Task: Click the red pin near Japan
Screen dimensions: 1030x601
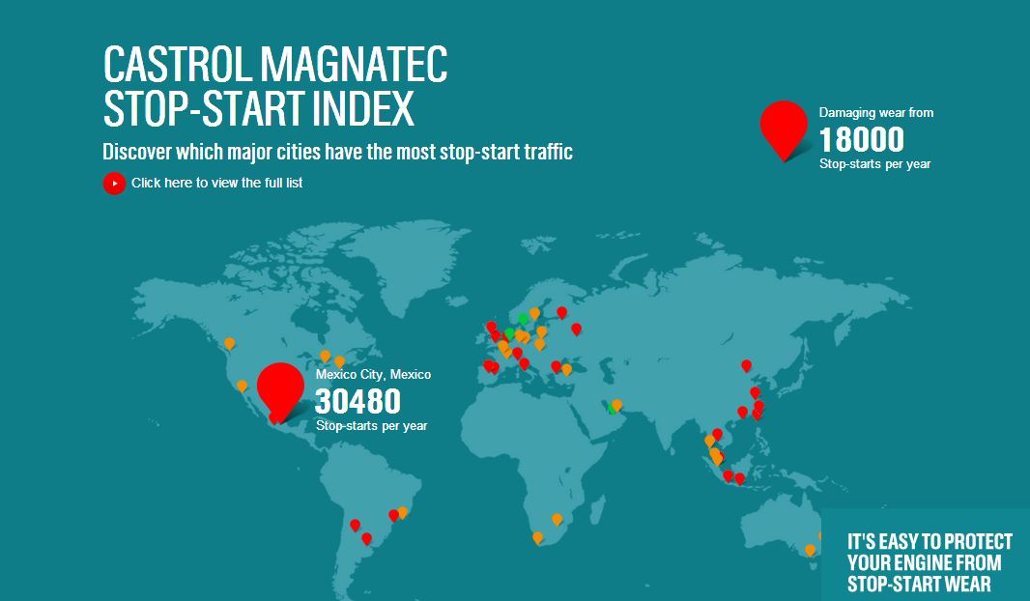Action: [x=758, y=406]
